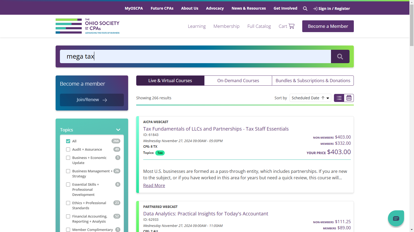
Task: Click the Join/Renew button
Action: [92, 100]
